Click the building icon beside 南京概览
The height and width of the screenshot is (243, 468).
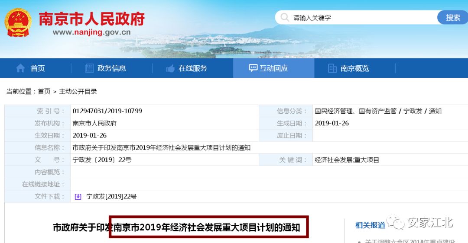click(332, 68)
